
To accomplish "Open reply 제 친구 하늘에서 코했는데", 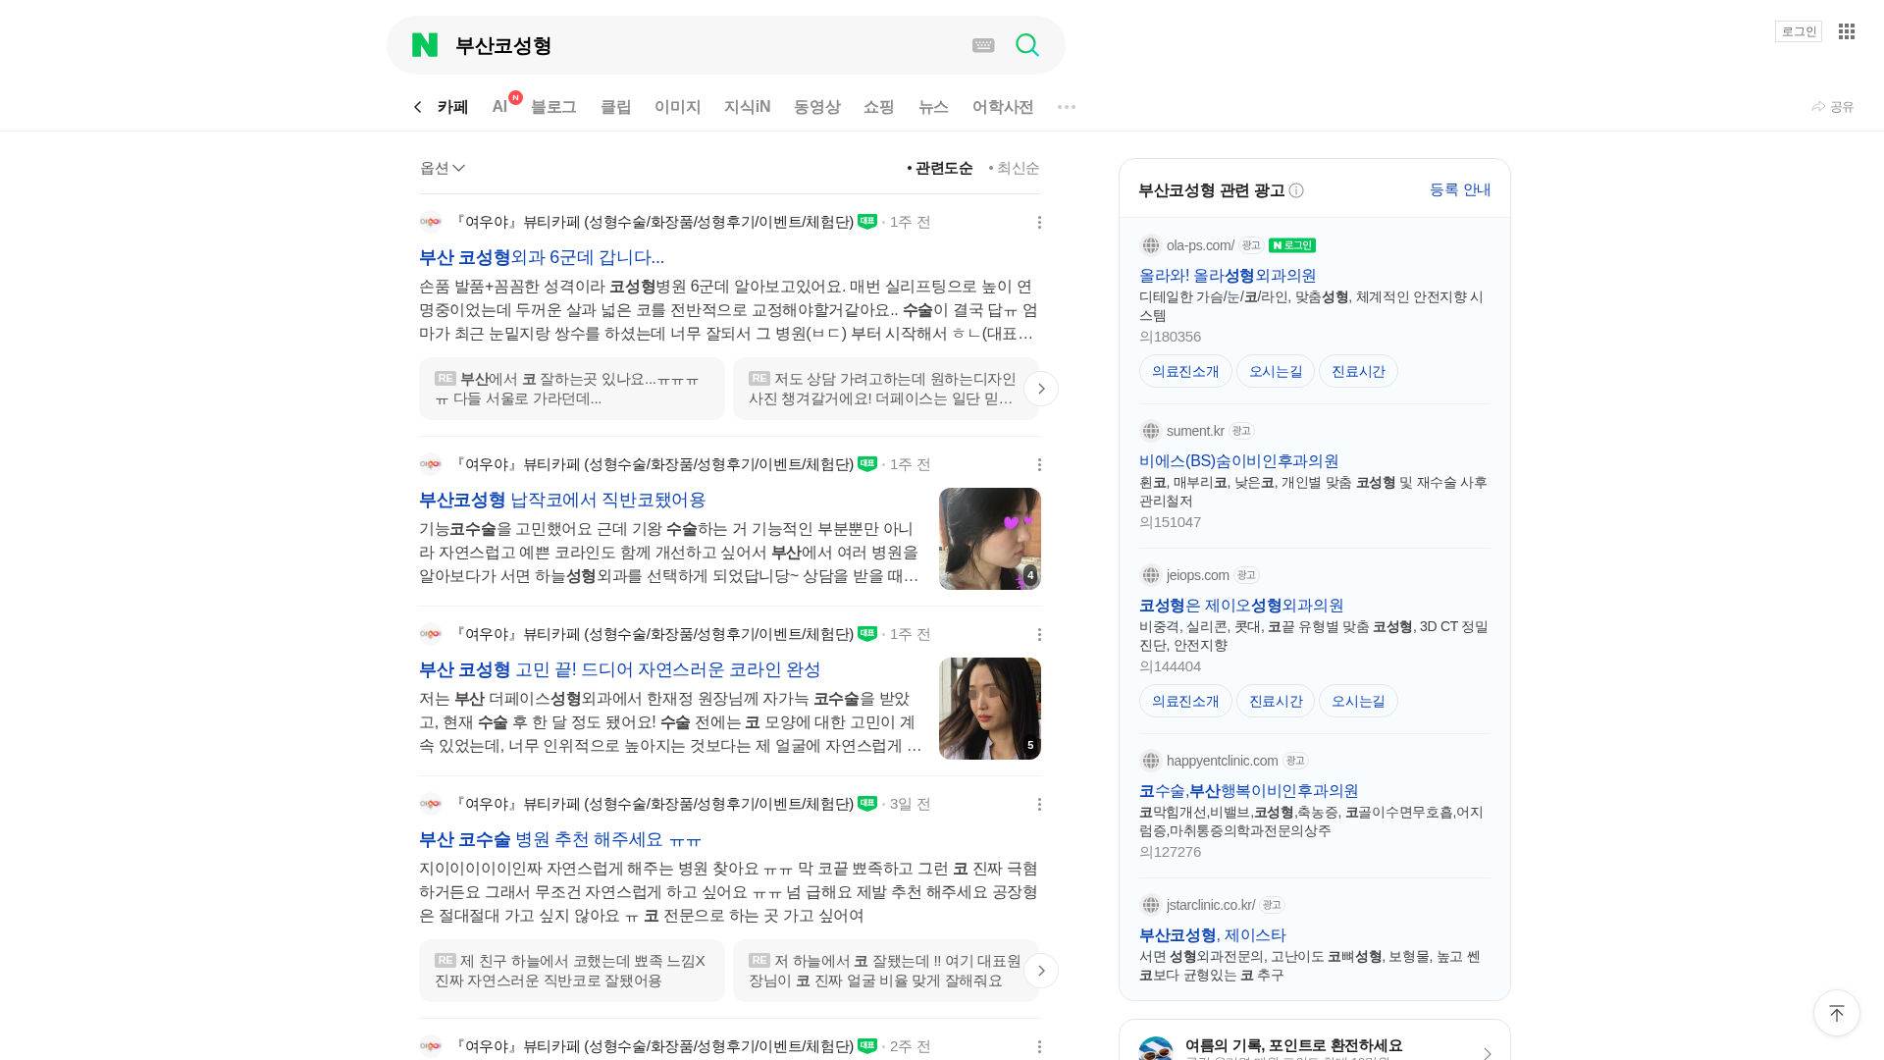I will pos(572,971).
